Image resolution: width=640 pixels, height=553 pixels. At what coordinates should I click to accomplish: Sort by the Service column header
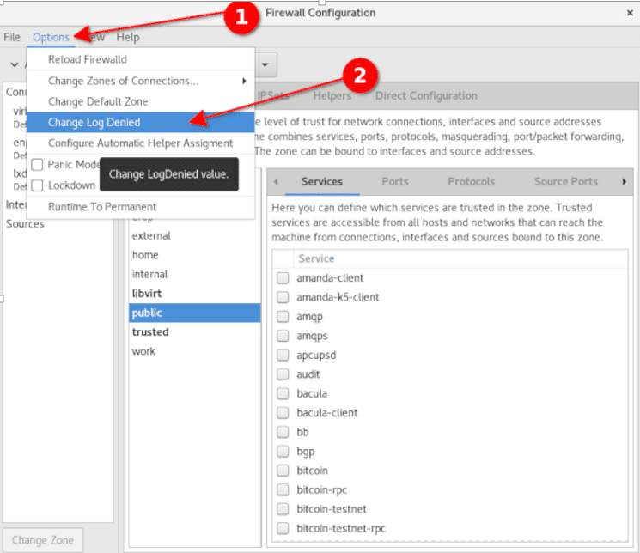tap(316, 258)
